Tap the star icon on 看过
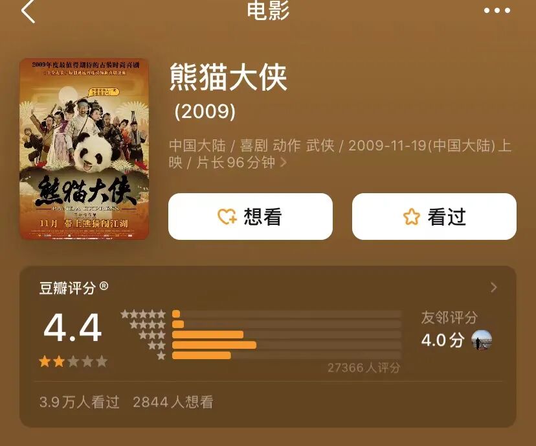Screen dimensions: 536x446 click(x=411, y=217)
